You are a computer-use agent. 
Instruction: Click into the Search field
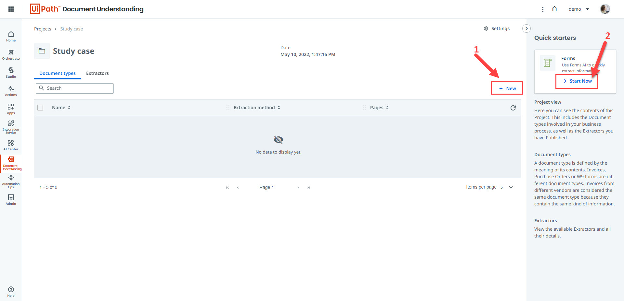(75, 88)
